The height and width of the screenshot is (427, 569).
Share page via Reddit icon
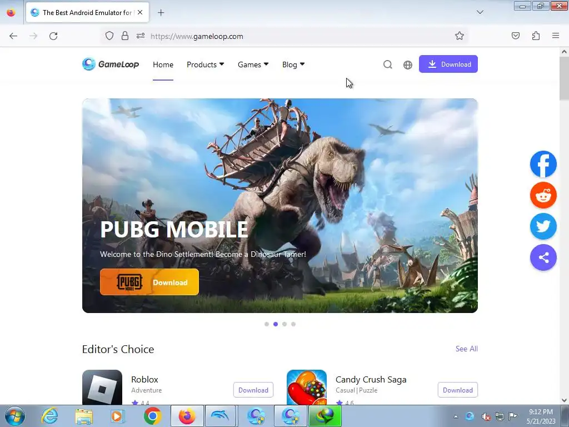coord(543,195)
